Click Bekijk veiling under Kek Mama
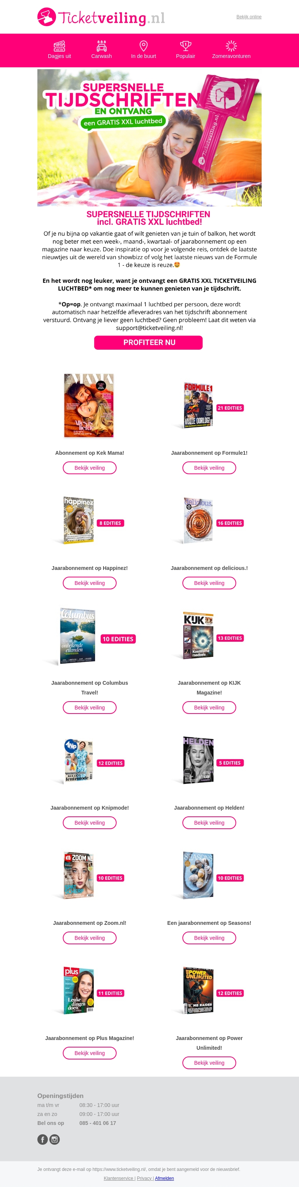299x1187 pixels. [89, 468]
